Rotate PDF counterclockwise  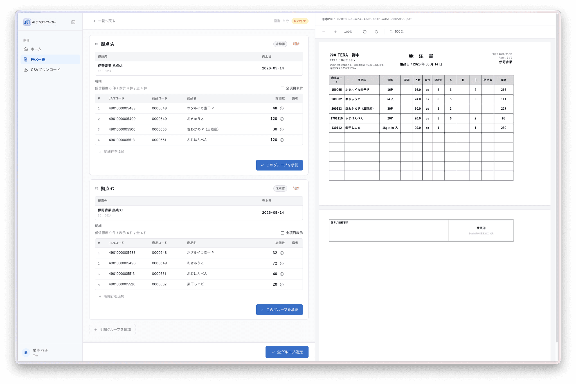pyautogui.click(x=365, y=32)
